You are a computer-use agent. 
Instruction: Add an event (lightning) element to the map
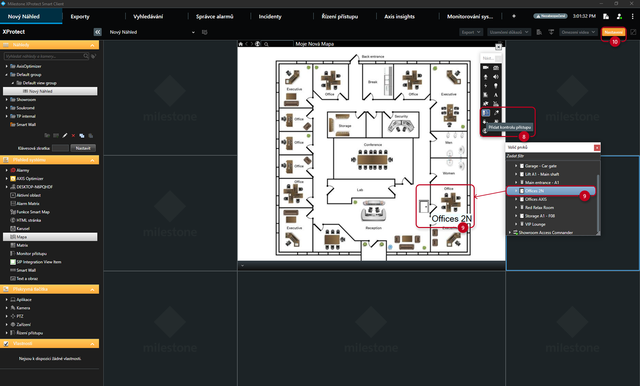click(x=486, y=86)
